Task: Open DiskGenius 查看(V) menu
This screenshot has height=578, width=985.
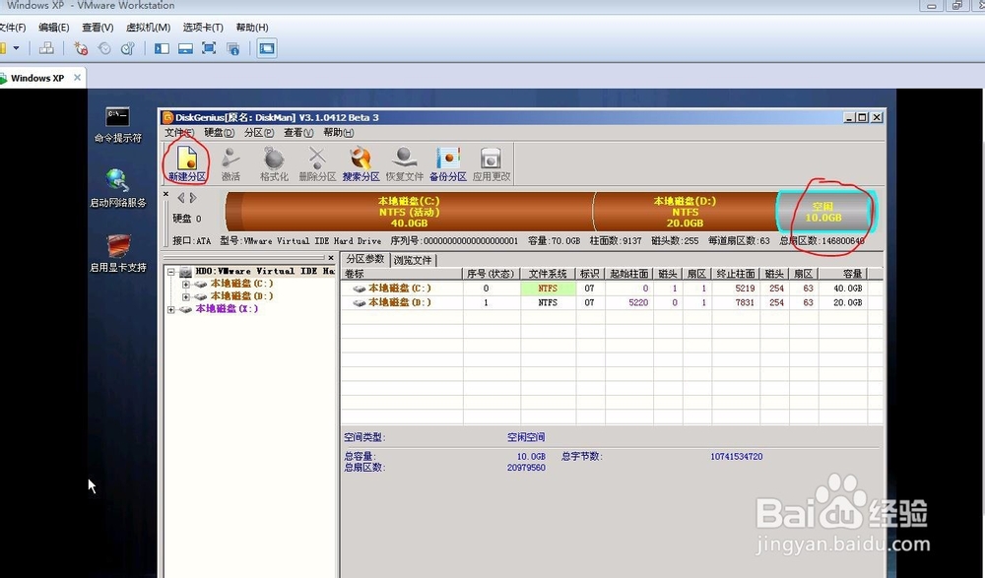Action: pos(298,133)
